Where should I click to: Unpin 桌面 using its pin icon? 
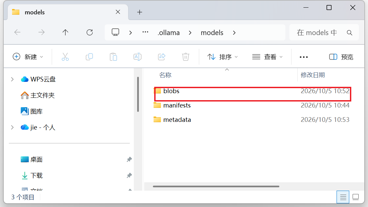pyautogui.click(x=129, y=160)
